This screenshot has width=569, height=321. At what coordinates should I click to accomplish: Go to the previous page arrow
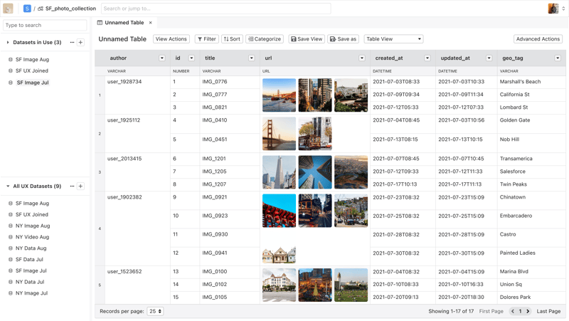[513, 311]
